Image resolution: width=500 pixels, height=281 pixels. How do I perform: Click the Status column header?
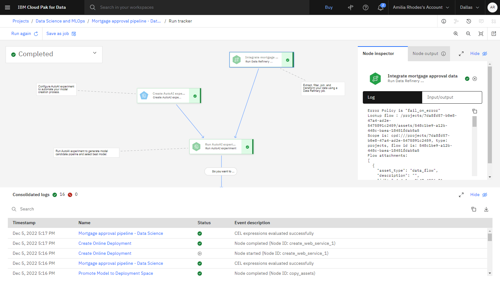coord(204,223)
